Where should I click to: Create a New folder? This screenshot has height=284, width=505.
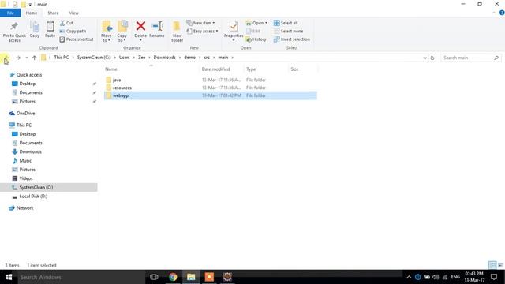[x=177, y=32]
